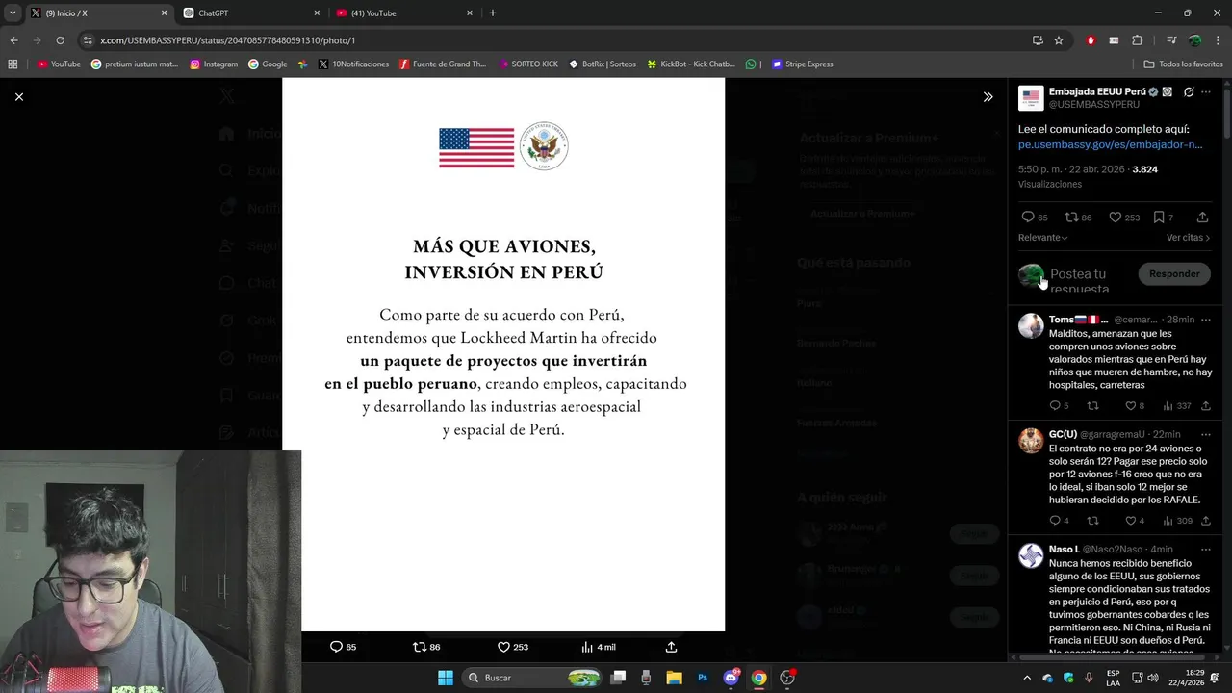The height and width of the screenshot is (693, 1232).
Task: Collapse the reply sidebar with double-chevron icon
Action: click(x=988, y=96)
